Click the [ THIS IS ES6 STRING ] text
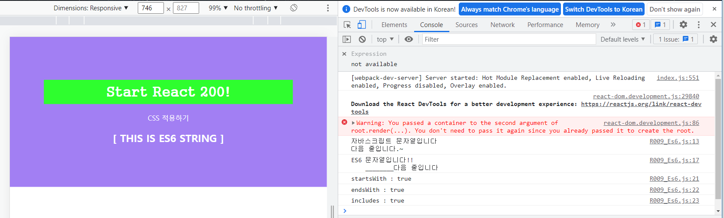This screenshot has height=218, width=724. pos(168,139)
